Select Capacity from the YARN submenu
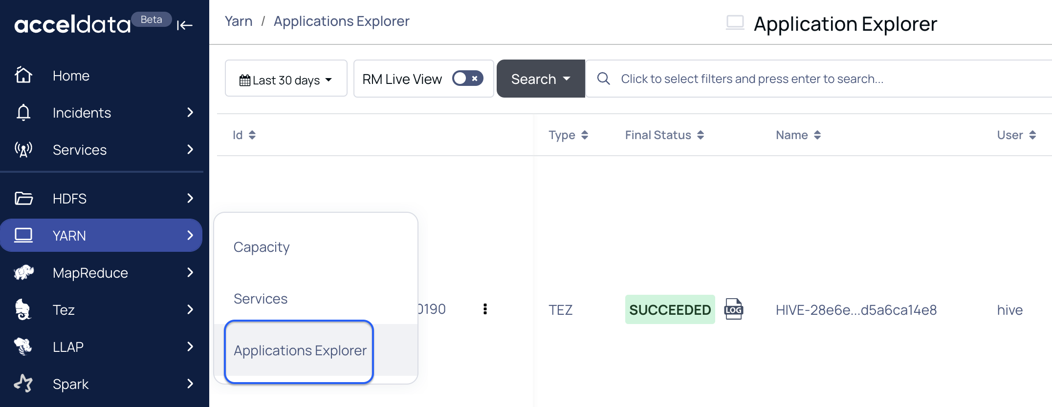 [x=262, y=247]
